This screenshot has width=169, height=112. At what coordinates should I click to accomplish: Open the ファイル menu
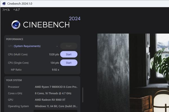pyautogui.click(x=6, y=10)
